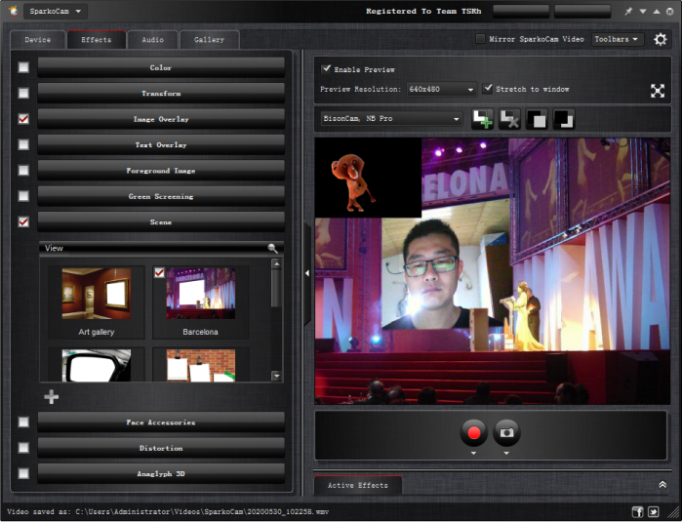Add a custom scene with the plus icon
This screenshot has width=682, height=522.
52,397
